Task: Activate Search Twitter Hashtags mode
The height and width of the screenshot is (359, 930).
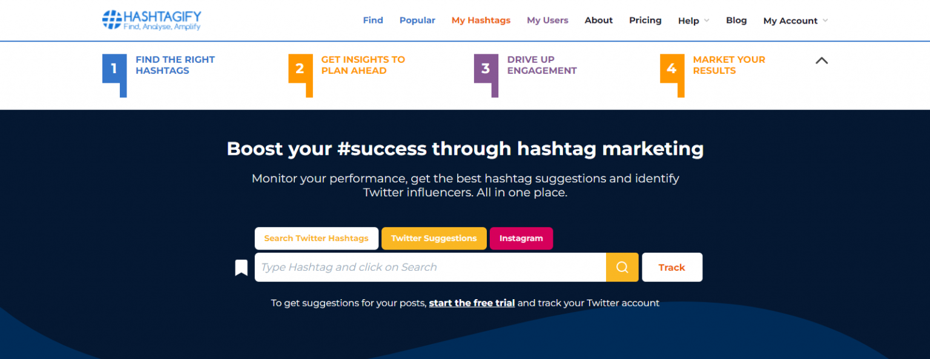Action: pos(316,238)
